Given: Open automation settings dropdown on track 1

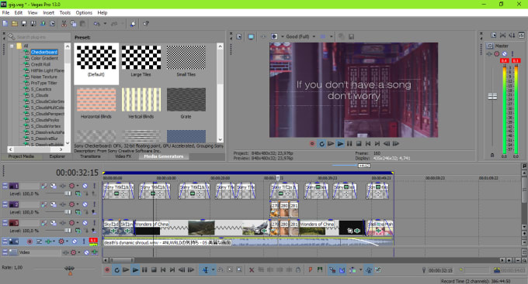Looking at the screenshot, I should click(78, 186).
